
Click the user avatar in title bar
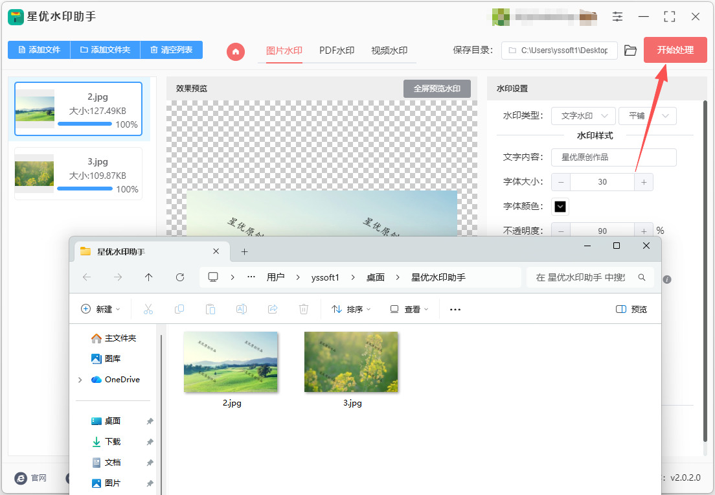(x=501, y=17)
